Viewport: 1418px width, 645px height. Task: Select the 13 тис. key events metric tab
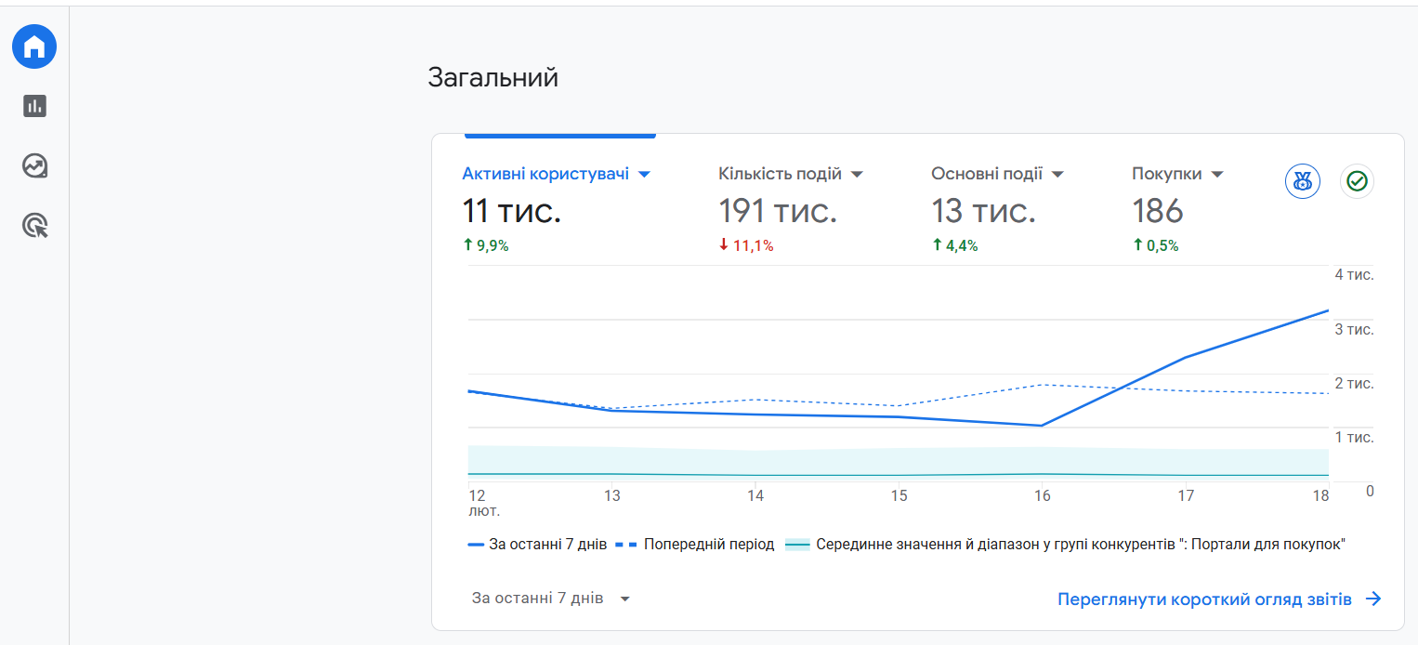983,211
